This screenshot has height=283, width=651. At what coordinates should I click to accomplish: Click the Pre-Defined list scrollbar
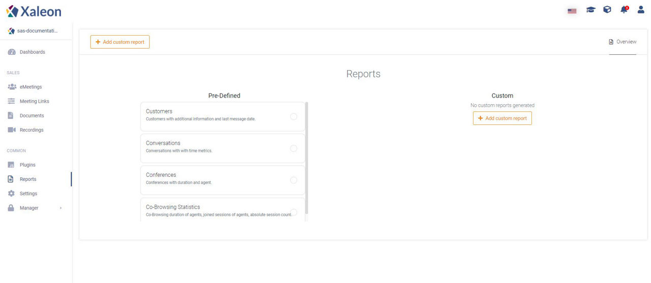tap(307, 158)
